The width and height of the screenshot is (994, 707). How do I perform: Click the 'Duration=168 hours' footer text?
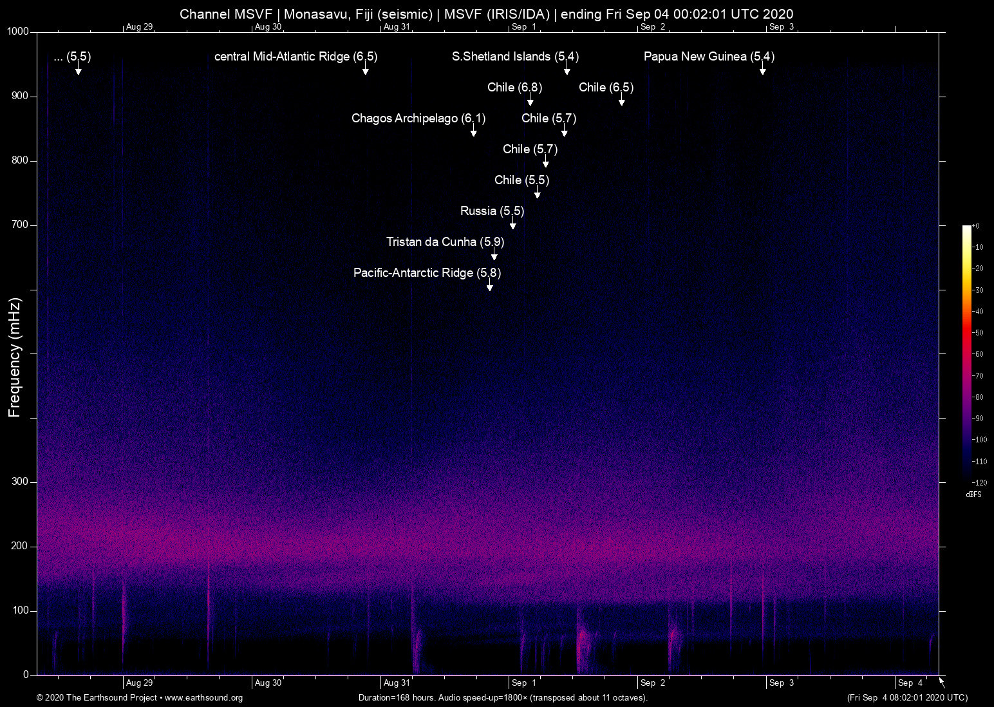(503, 698)
